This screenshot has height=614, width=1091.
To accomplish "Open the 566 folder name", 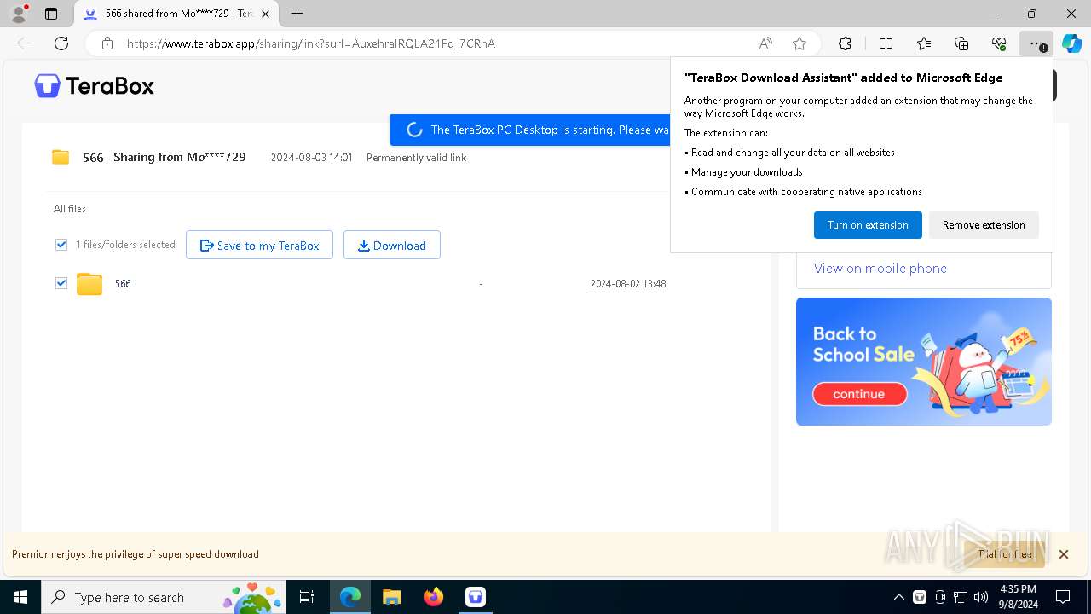I will pos(123,284).
